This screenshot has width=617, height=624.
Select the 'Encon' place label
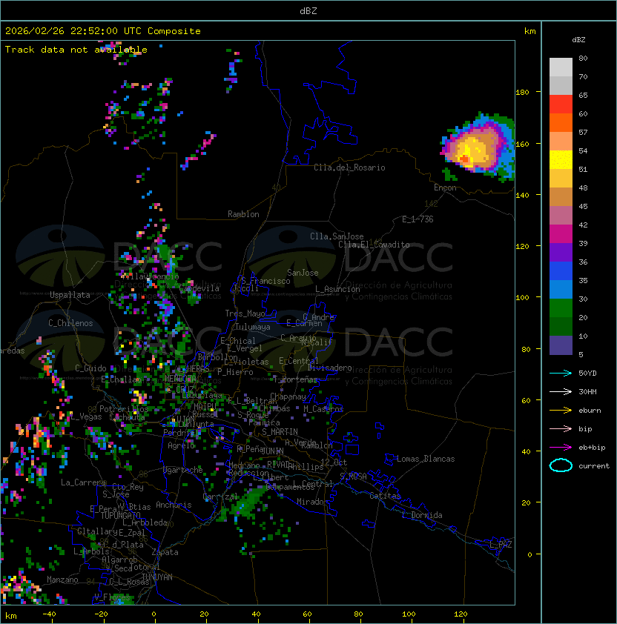pos(445,187)
